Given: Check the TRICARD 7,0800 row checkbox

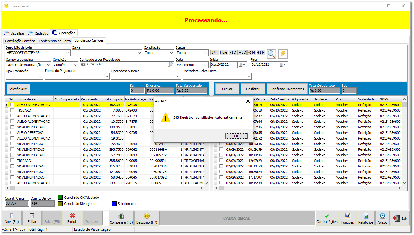Looking at the screenshot, I should click(x=12, y=110).
